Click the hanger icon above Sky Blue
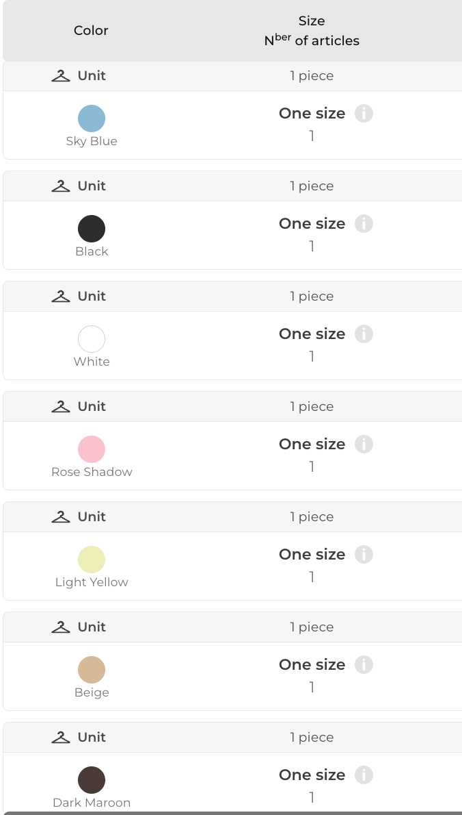Image resolution: width=462 pixels, height=815 pixels. click(x=61, y=76)
